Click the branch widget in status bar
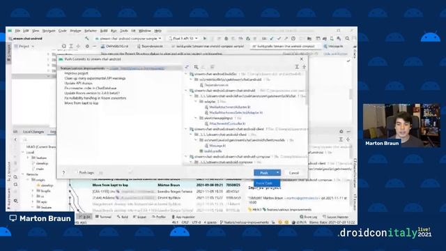 245,222
